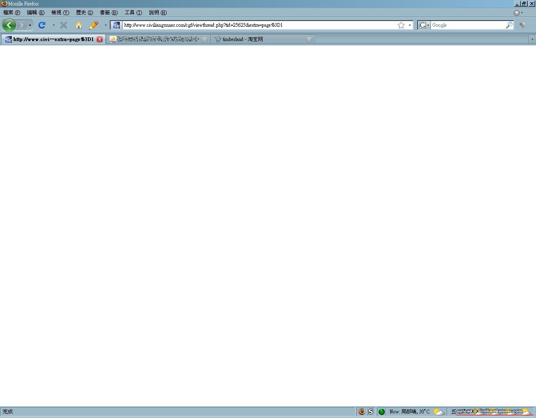
Task: Click the magnifier search icon in Google box
Action: click(509, 25)
